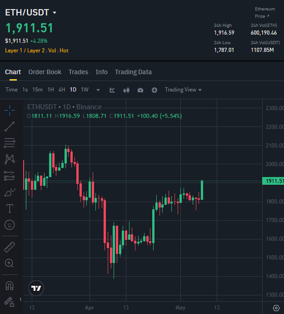Click the Hot tag
The image size is (284, 314).
pos(64,51)
